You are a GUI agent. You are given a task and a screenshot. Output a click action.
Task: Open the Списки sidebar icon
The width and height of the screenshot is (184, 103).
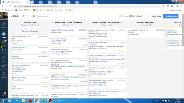(x=4, y=51)
